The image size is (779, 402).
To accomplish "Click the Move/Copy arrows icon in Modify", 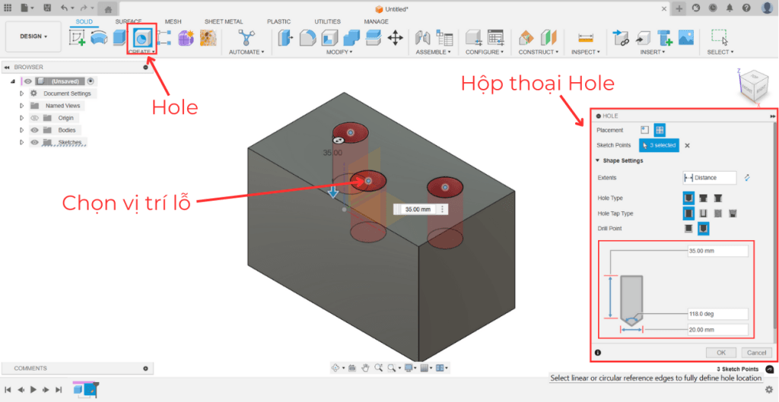I will pos(395,37).
